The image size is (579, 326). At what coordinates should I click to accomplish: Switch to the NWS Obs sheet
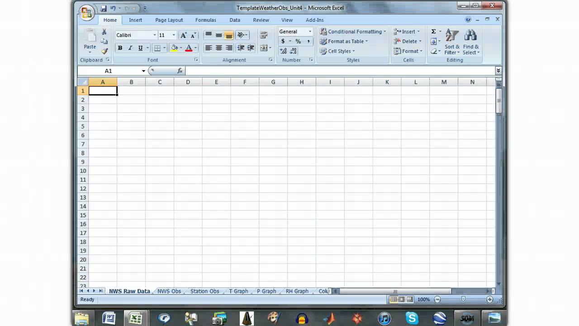169,291
